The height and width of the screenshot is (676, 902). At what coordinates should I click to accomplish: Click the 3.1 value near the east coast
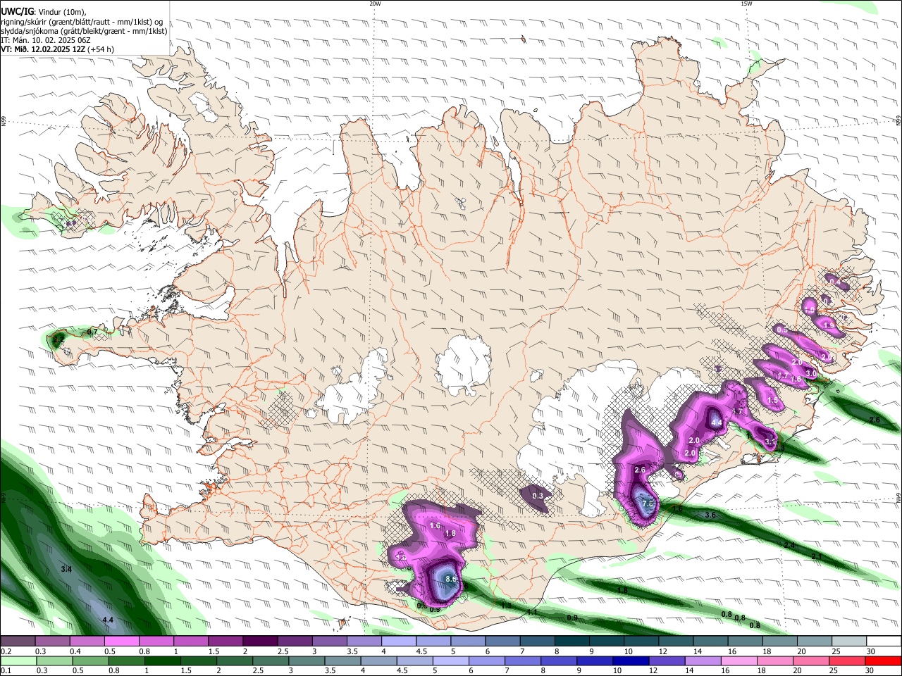pyautogui.click(x=770, y=442)
